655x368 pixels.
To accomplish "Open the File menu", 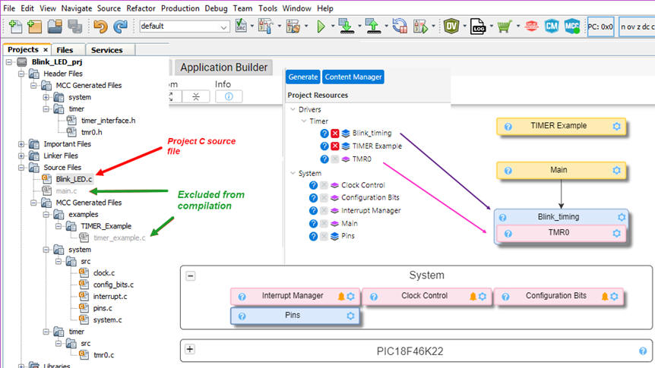I will (x=9, y=8).
